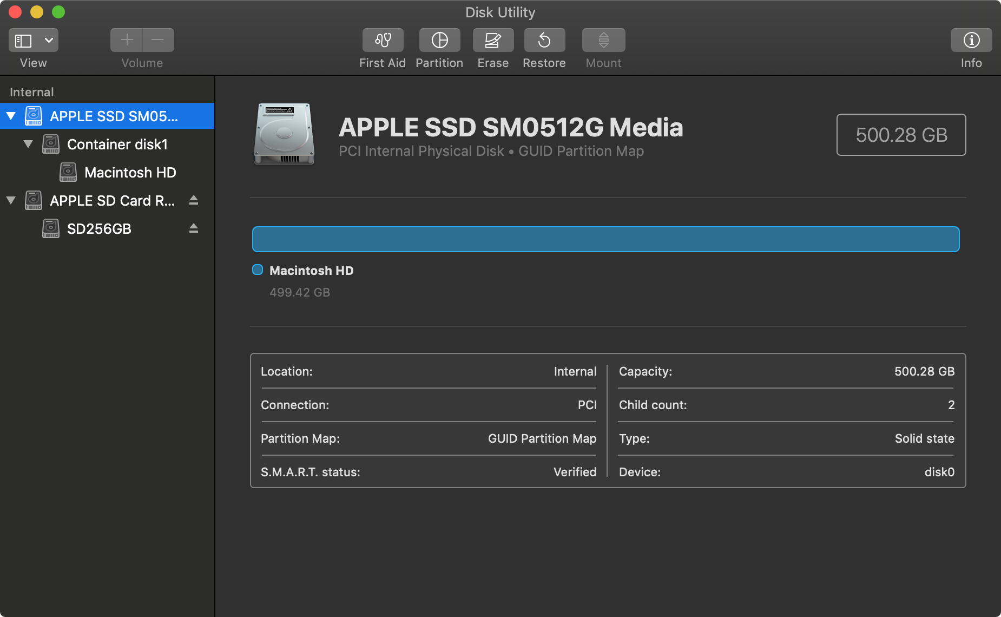The height and width of the screenshot is (617, 1001).
Task: Click the 500.28 GB capacity box
Action: coord(901,135)
